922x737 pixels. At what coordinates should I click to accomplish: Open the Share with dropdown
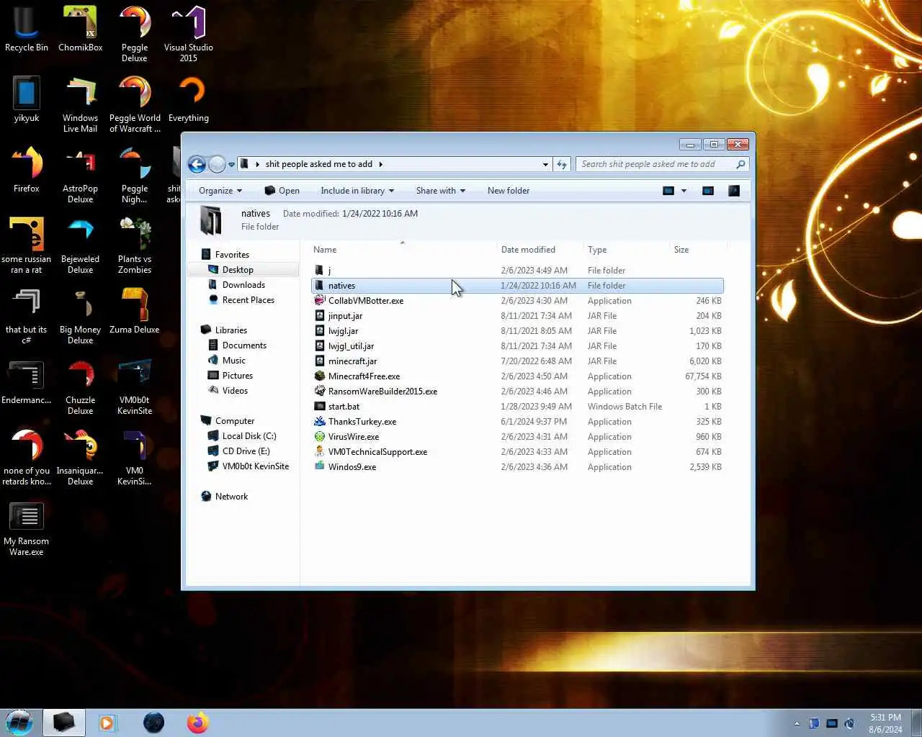pyautogui.click(x=440, y=191)
